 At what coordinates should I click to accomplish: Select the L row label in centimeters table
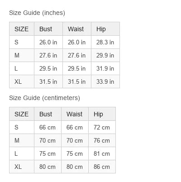[x=16, y=153]
